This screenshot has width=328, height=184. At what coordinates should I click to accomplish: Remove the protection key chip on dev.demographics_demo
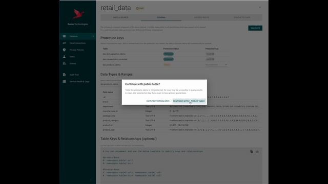[x=213, y=54]
